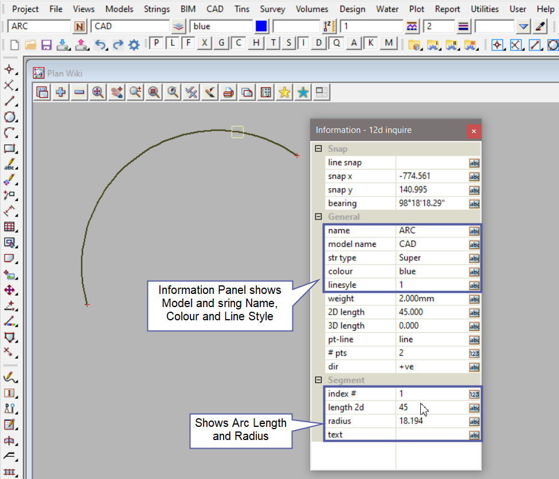Select the eyedropper pick tool
The image size is (559, 479).
(540, 26)
